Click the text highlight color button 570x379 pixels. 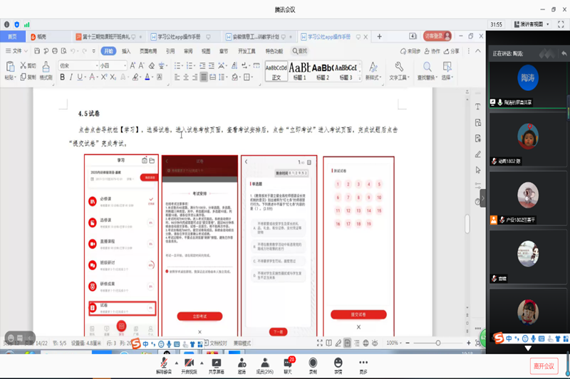pos(135,77)
